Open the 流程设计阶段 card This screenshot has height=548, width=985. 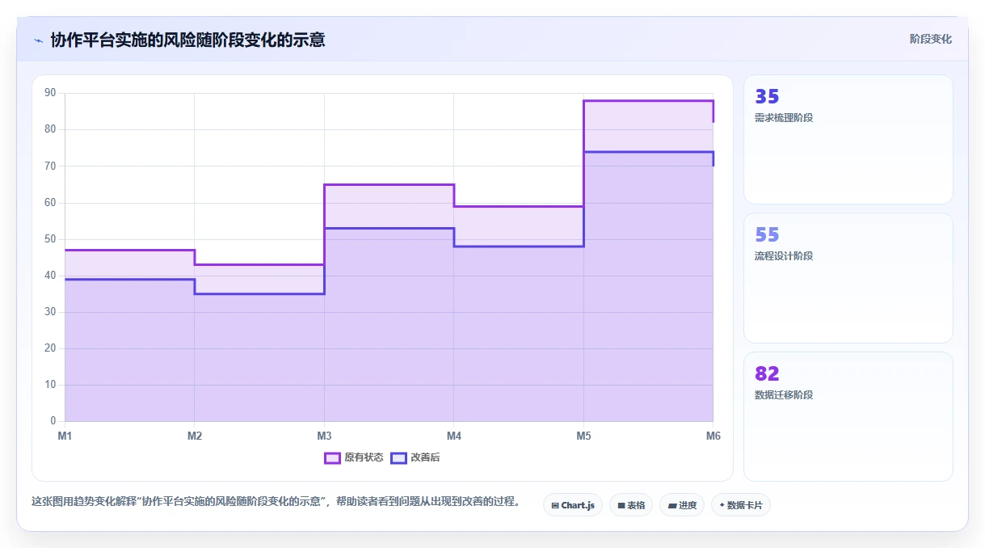point(848,278)
